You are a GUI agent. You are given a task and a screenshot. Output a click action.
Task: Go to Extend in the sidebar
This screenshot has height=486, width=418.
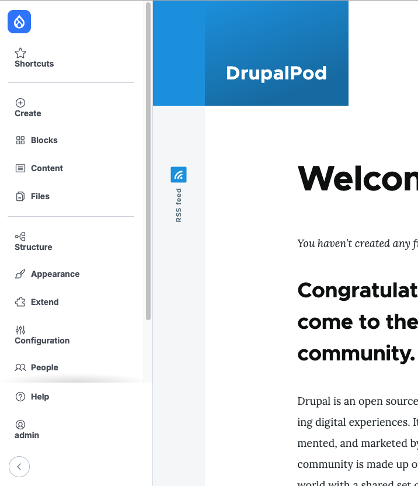(45, 302)
